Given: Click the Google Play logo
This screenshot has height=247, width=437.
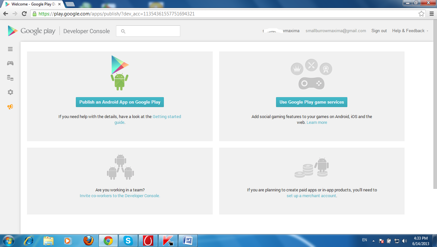Looking at the screenshot, I should (31, 31).
